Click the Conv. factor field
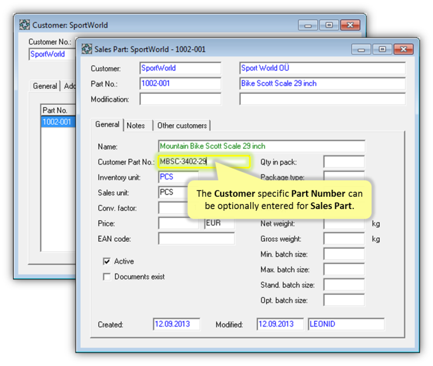The image size is (433, 366). 174,208
